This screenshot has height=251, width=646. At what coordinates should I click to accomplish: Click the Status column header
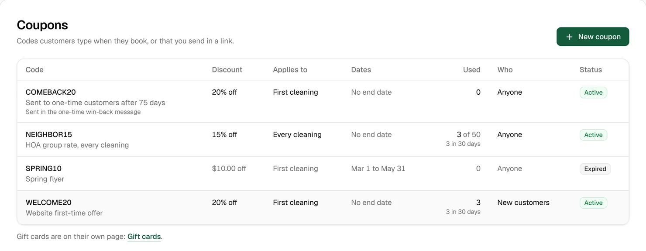(x=591, y=70)
